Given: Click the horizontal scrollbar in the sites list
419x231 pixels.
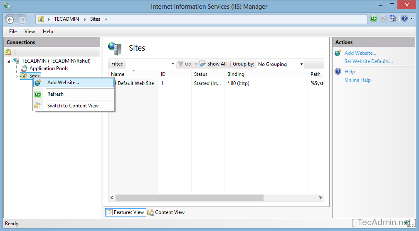Looking at the screenshot, I should pos(189,198).
